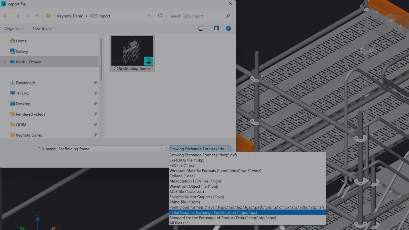The width and height of the screenshot is (409, 230).
Task: Choose ACIS file (*.sab;*.sat)
Action: click(x=247, y=192)
